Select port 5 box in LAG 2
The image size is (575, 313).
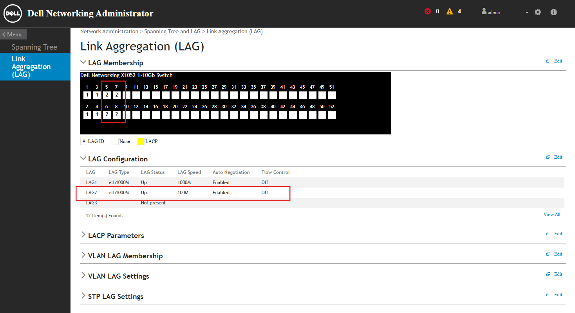[x=107, y=95]
